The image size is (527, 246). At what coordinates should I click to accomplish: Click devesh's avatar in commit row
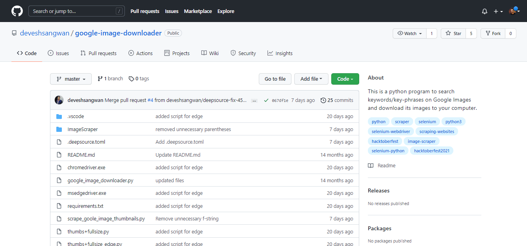[x=59, y=100]
